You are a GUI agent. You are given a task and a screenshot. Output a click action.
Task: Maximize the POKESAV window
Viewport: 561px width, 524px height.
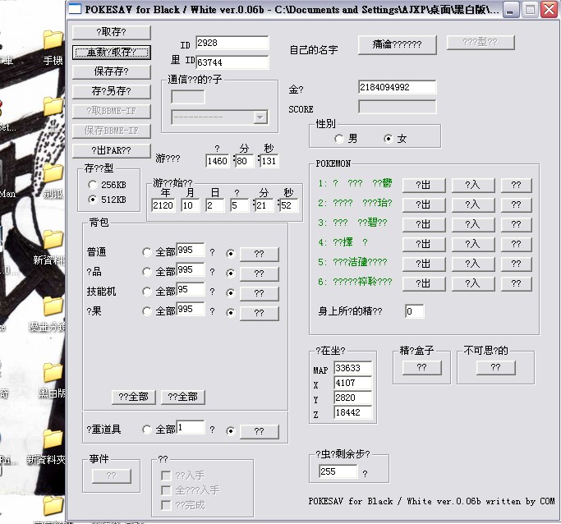531,10
